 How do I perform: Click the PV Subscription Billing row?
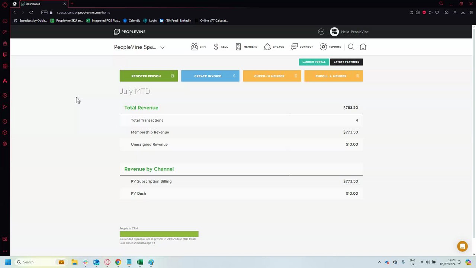coord(241,181)
